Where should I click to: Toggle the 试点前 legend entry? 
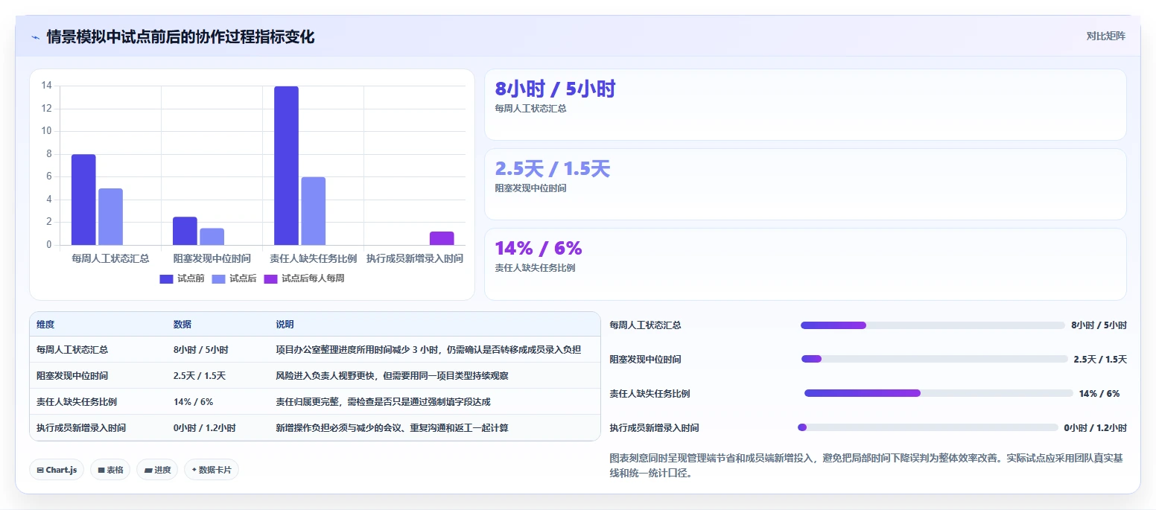click(x=182, y=278)
